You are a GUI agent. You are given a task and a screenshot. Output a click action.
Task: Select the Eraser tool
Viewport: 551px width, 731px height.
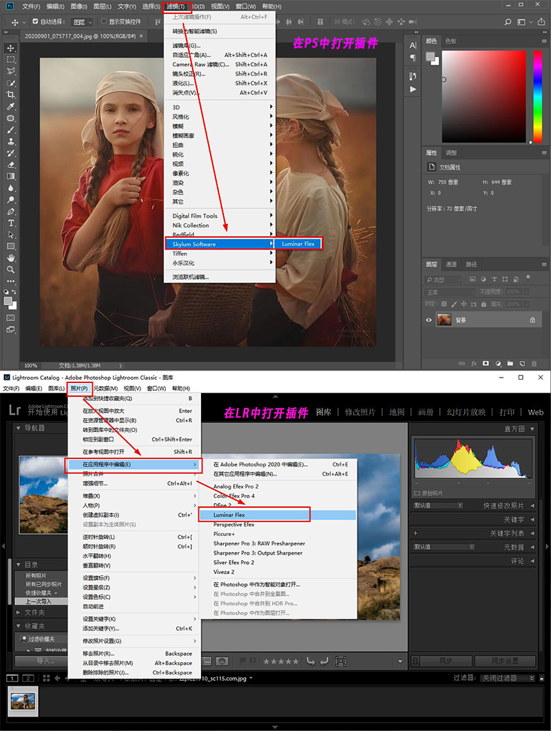[11, 165]
